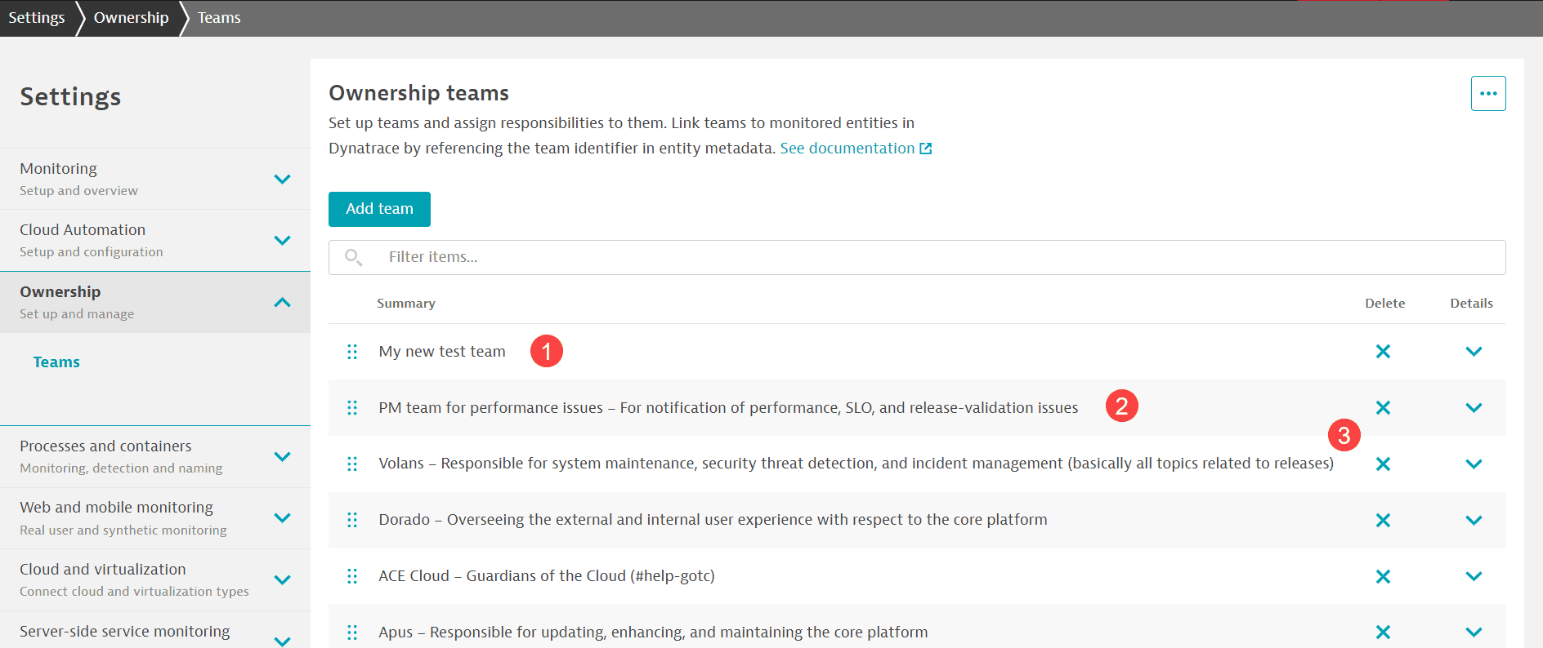Screen dimensions: 1543x648
Task: Click the search magnifier icon in filter
Action: click(353, 258)
